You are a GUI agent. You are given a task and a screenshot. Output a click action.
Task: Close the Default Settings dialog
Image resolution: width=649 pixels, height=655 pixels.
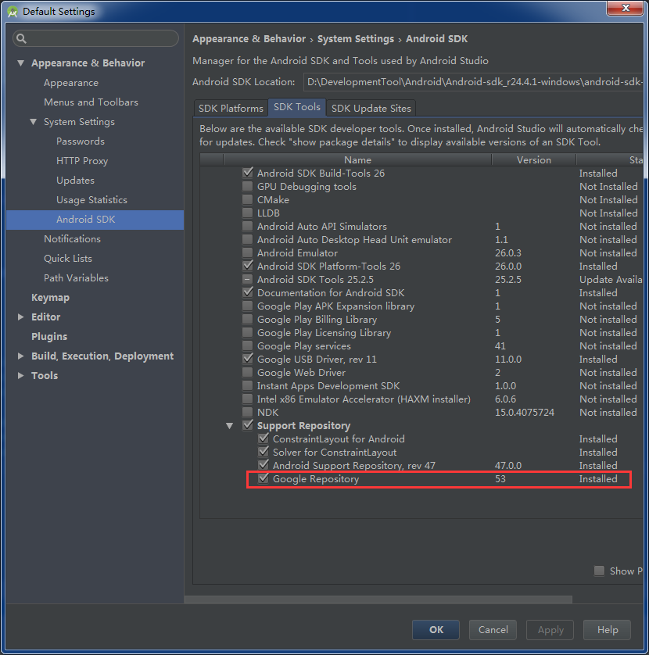[x=626, y=9]
